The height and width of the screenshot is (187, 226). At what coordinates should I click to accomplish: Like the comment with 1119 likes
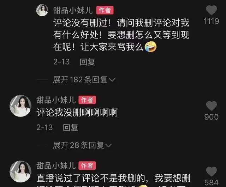(x=212, y=10)
